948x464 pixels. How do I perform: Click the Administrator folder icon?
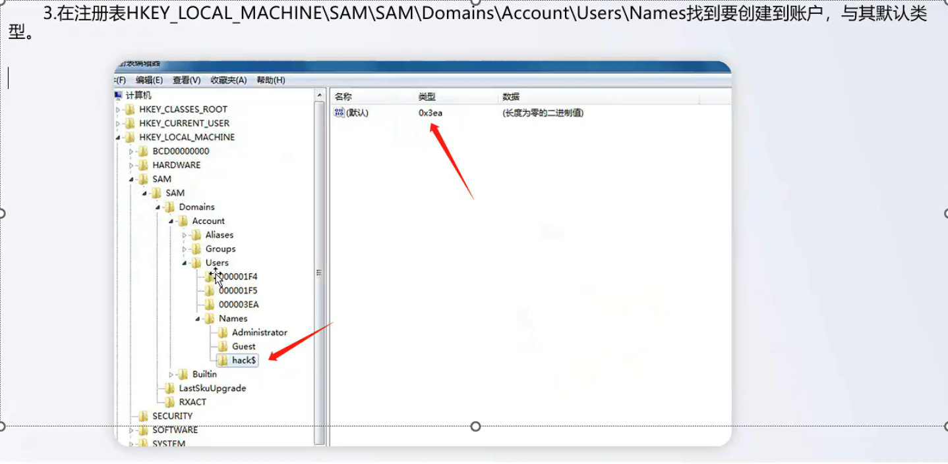(x=223, y=332)
